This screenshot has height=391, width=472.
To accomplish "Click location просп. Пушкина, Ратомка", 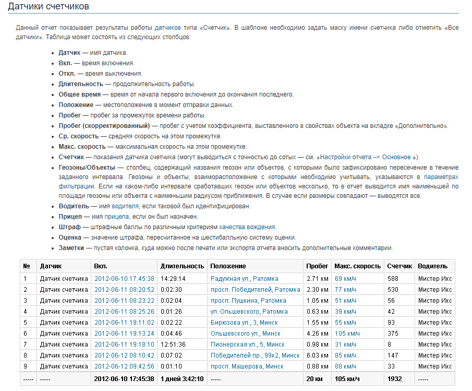I will point(248,301).
